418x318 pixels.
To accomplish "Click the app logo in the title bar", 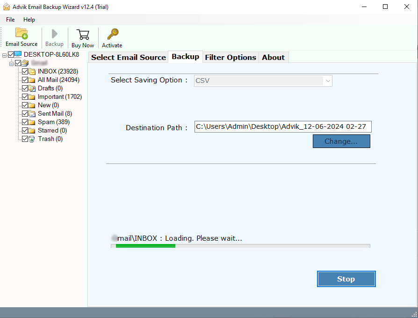I will click(7, 7).
